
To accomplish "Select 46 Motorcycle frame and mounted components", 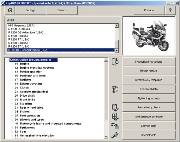I will click(x=48, y=123).
